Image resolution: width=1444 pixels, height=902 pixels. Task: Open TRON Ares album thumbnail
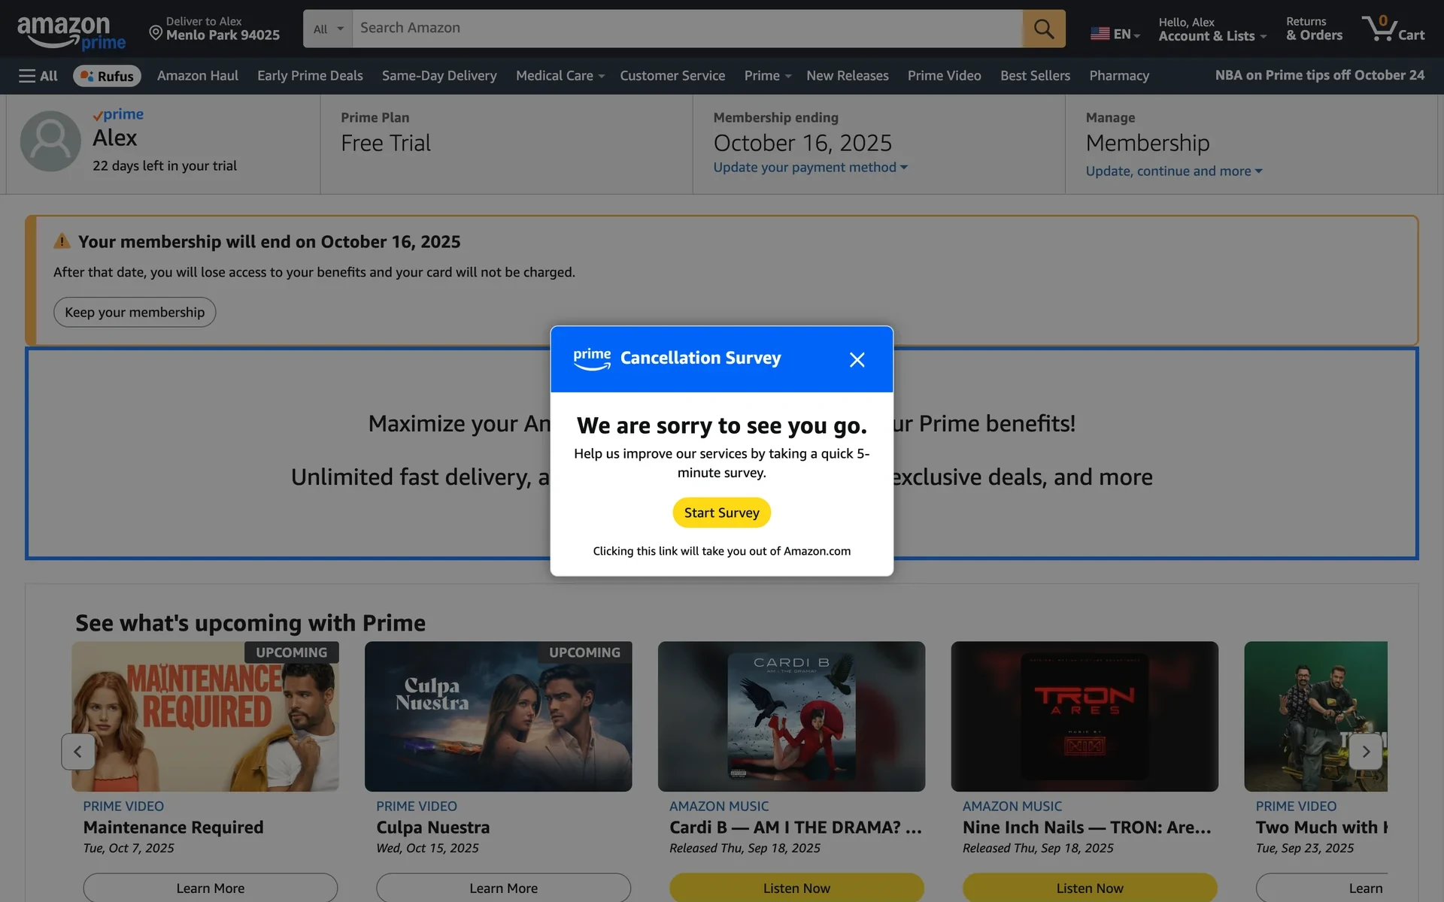[1085, 716]
